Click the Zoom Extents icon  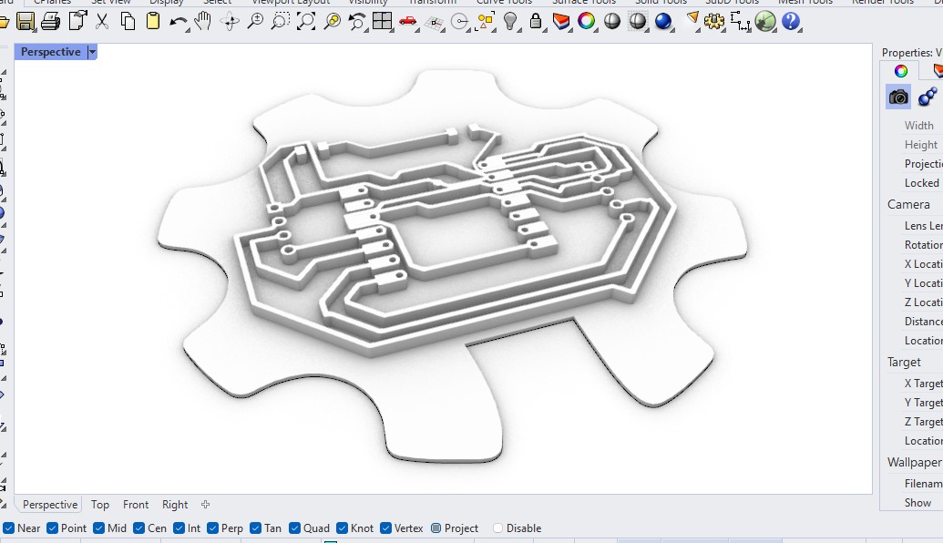point(305,22)
